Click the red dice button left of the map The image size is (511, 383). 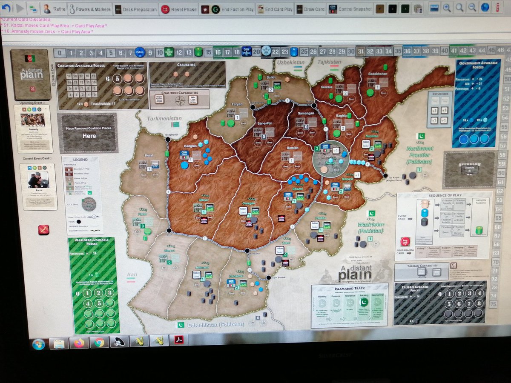coord(43,230)
